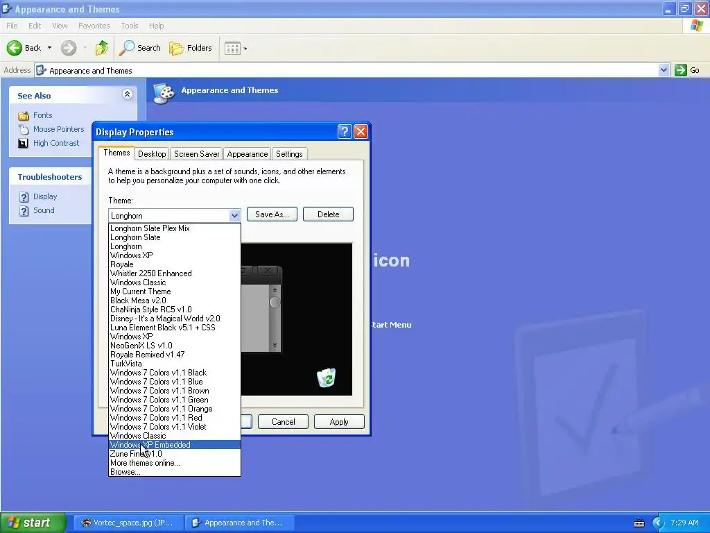Select highlighted Windows XP Embedded theme
710x533 pixels.
175,445
